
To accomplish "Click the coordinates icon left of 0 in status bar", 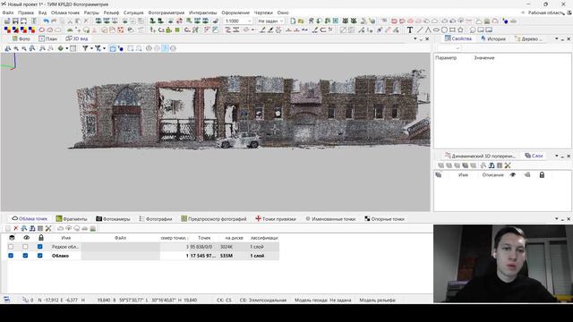I will (25, 300).
